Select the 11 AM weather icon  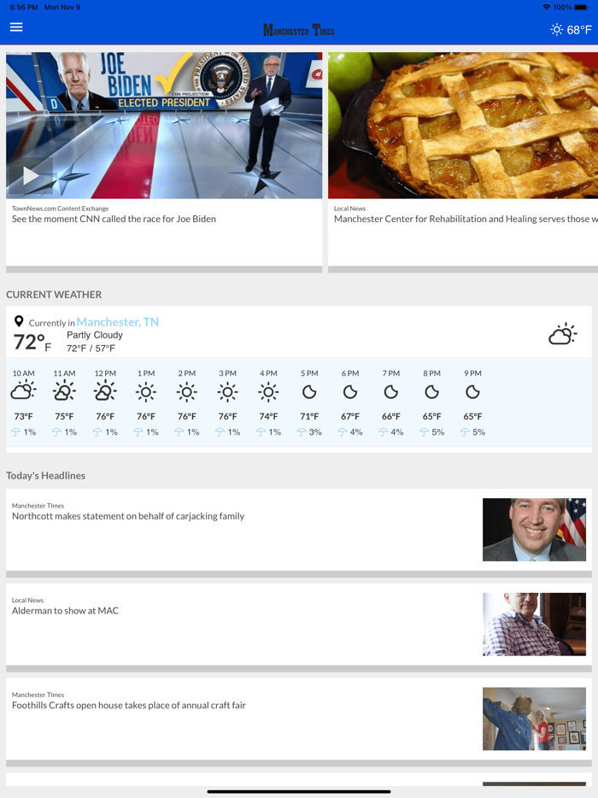(64, 391)
